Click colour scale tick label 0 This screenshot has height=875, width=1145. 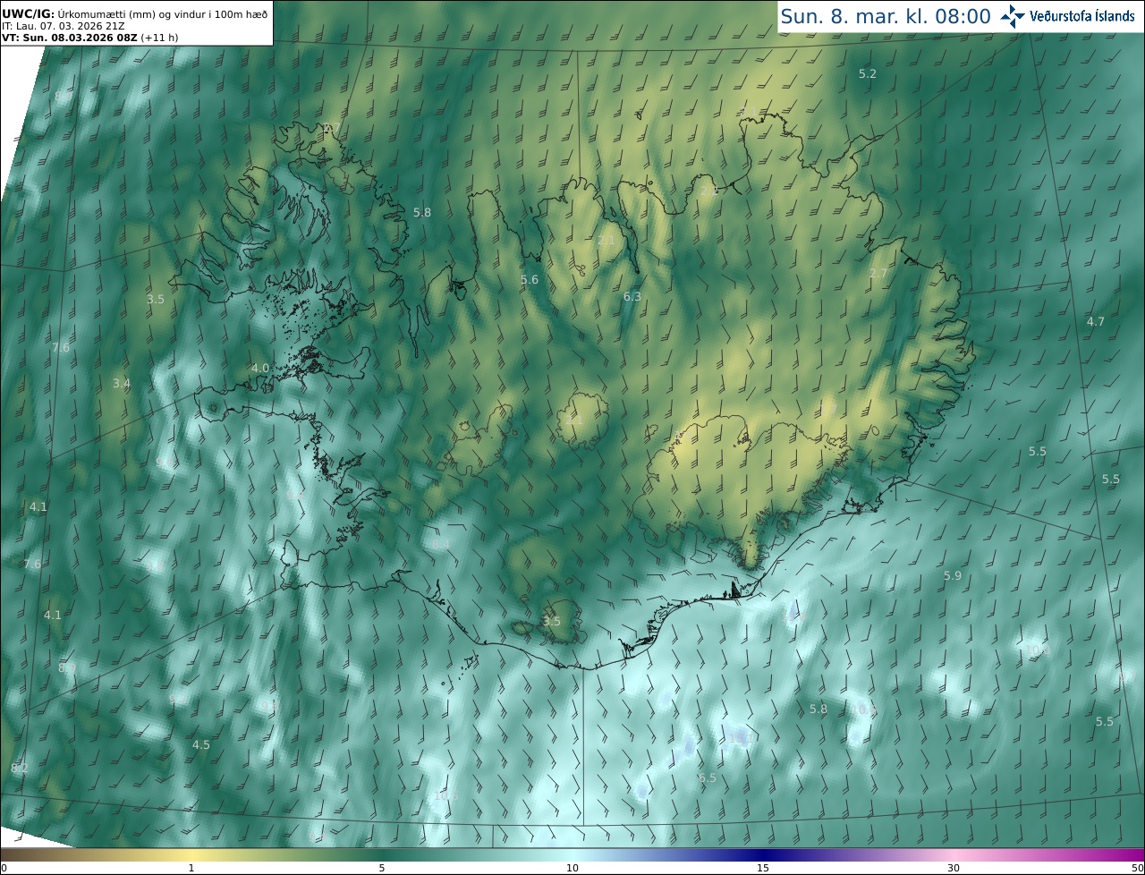[x=4, y=868]
